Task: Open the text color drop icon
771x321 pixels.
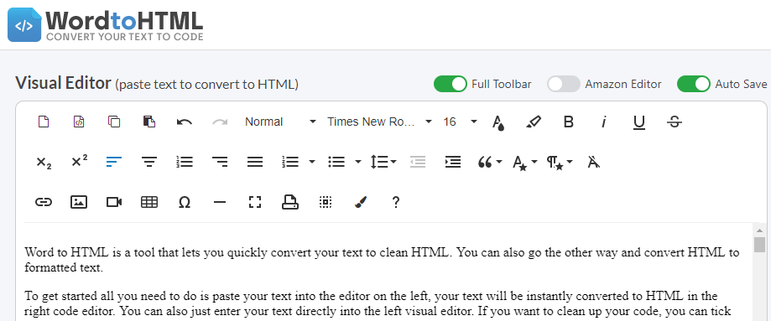Action: point(498,122)
